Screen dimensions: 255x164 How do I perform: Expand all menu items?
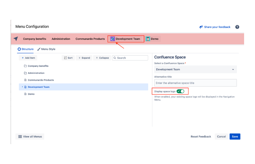[84, 58]
